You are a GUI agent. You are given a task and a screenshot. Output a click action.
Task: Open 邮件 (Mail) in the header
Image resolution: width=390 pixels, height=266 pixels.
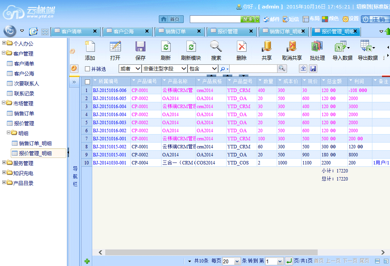(x=272, y=19)
